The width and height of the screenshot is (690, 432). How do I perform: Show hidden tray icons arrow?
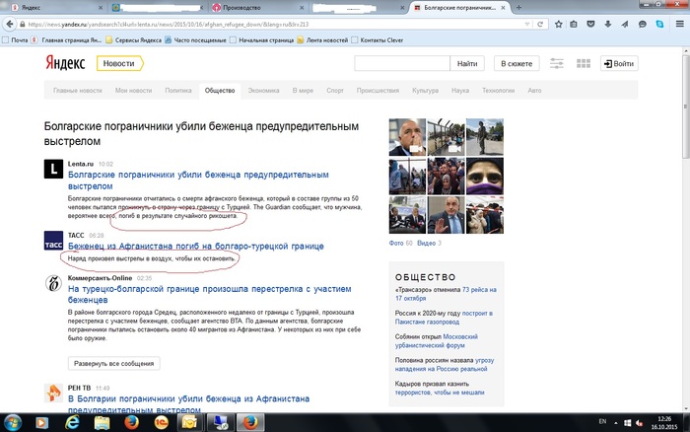click(616, 423)
